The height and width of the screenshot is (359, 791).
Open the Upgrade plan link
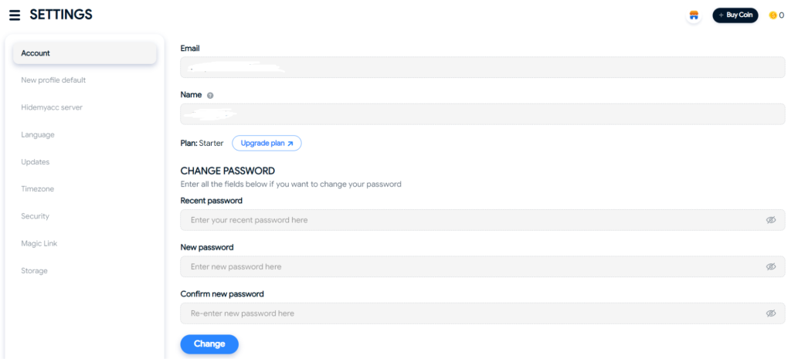[266, 143]
